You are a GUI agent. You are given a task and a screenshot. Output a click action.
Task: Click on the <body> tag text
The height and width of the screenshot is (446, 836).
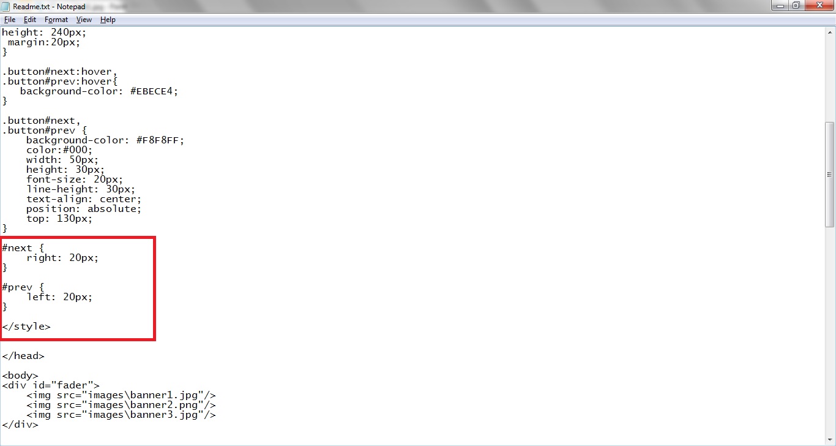click(20, 376)
